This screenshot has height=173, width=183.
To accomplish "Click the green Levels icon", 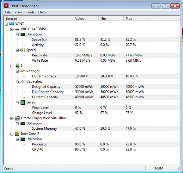I will [23, 103].
